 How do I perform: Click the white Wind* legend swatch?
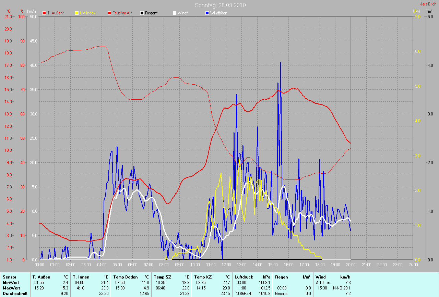[175, 13]
